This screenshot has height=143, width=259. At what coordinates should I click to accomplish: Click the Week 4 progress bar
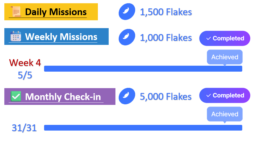click(143, 69)
